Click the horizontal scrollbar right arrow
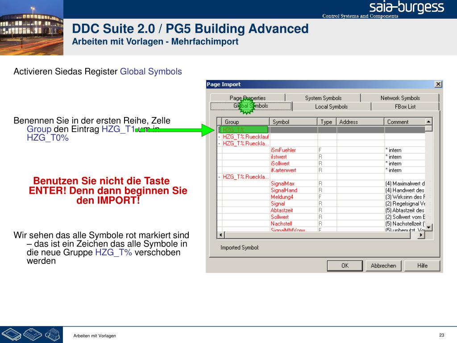 (421, 235)
